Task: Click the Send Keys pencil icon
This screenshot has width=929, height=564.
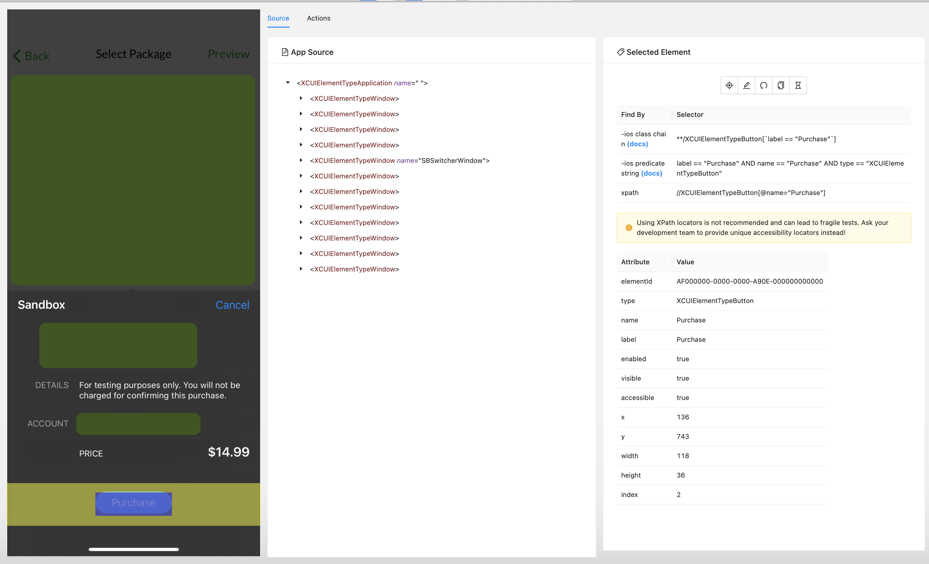Action: pyautogui.click(x=746, y=86)
